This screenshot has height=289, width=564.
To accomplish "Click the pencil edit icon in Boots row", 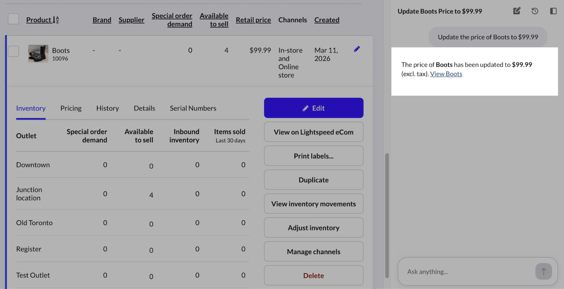I will (x=357, y=49).
